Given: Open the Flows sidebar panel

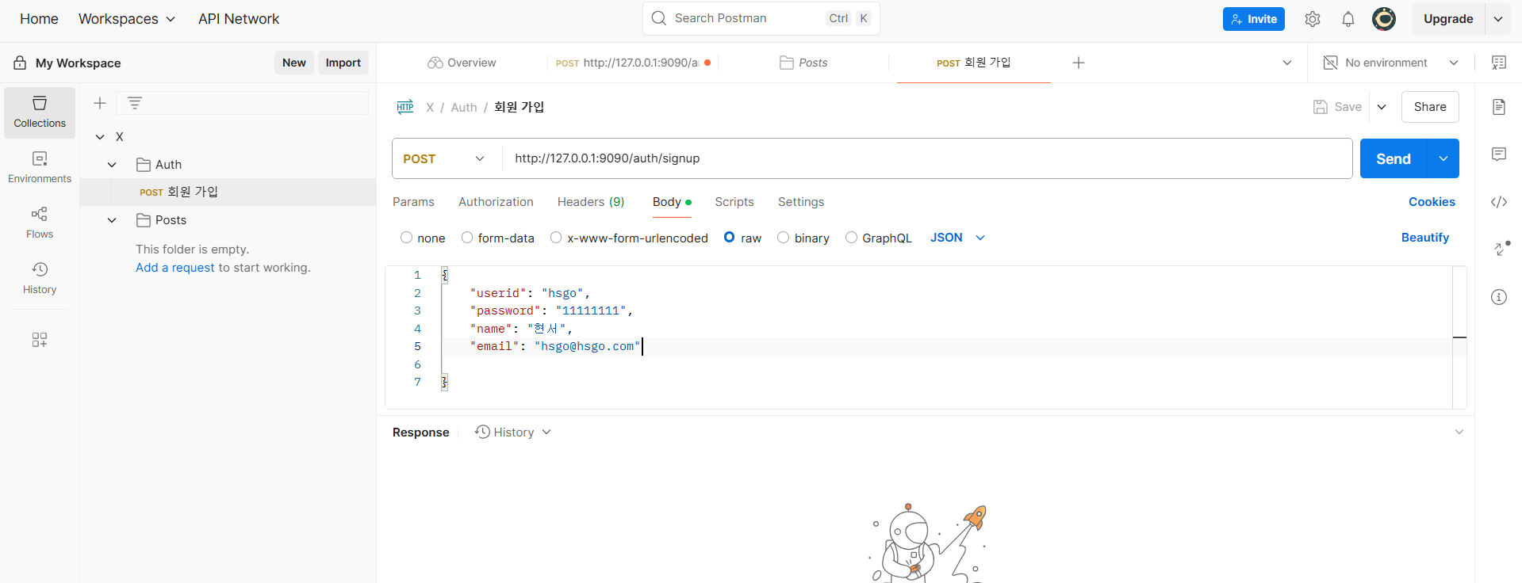Looking at the screenshot, I should click(x=40, y=223).
